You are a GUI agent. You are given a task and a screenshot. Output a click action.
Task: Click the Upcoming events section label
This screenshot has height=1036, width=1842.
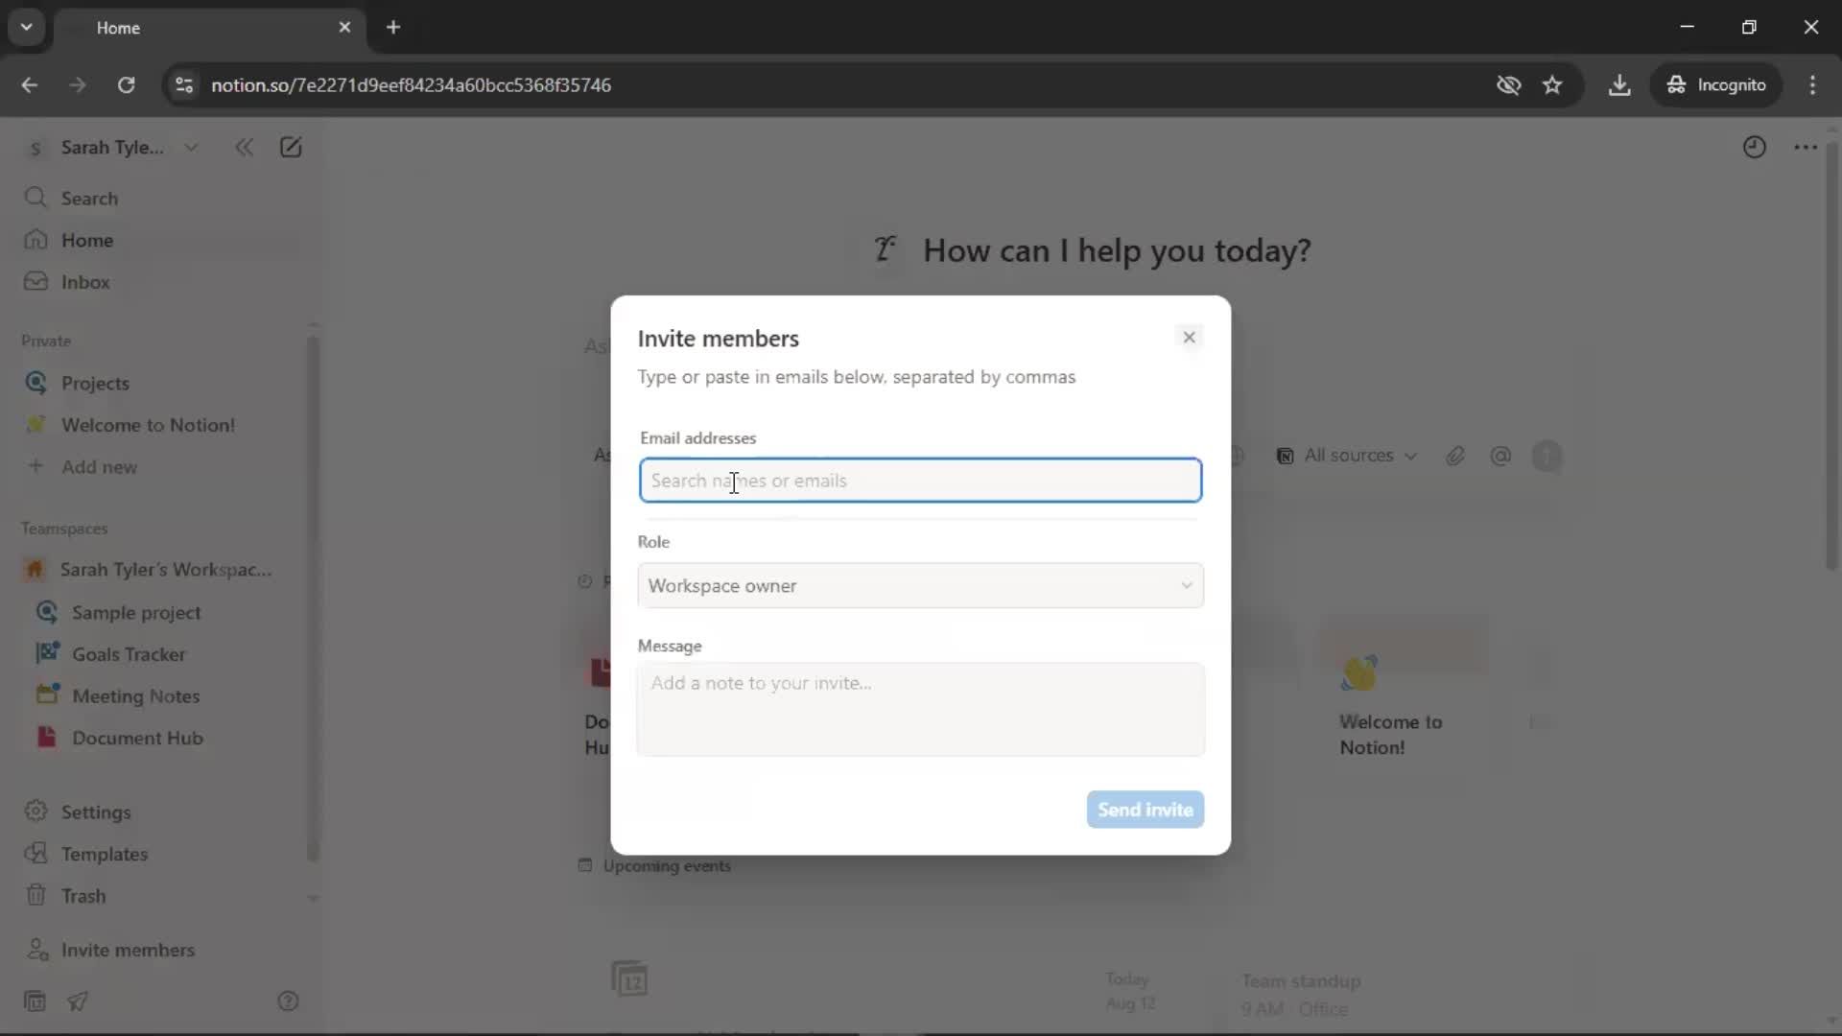click(667, 866)
